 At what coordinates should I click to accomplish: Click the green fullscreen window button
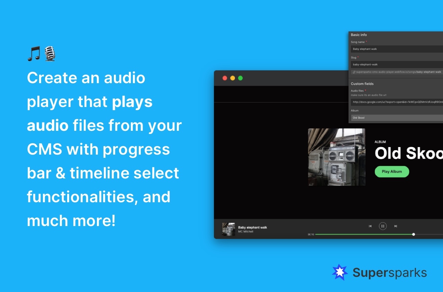click(x=241, y=78)
